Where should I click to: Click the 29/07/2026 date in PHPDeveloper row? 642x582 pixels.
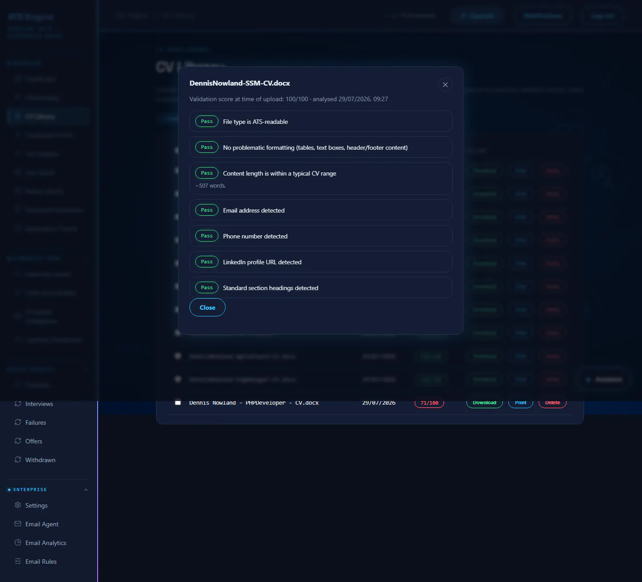[379, 403]
